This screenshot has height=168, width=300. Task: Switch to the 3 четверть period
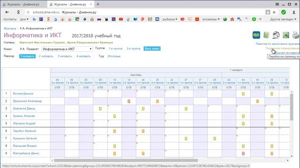click(x=65, y=56)
